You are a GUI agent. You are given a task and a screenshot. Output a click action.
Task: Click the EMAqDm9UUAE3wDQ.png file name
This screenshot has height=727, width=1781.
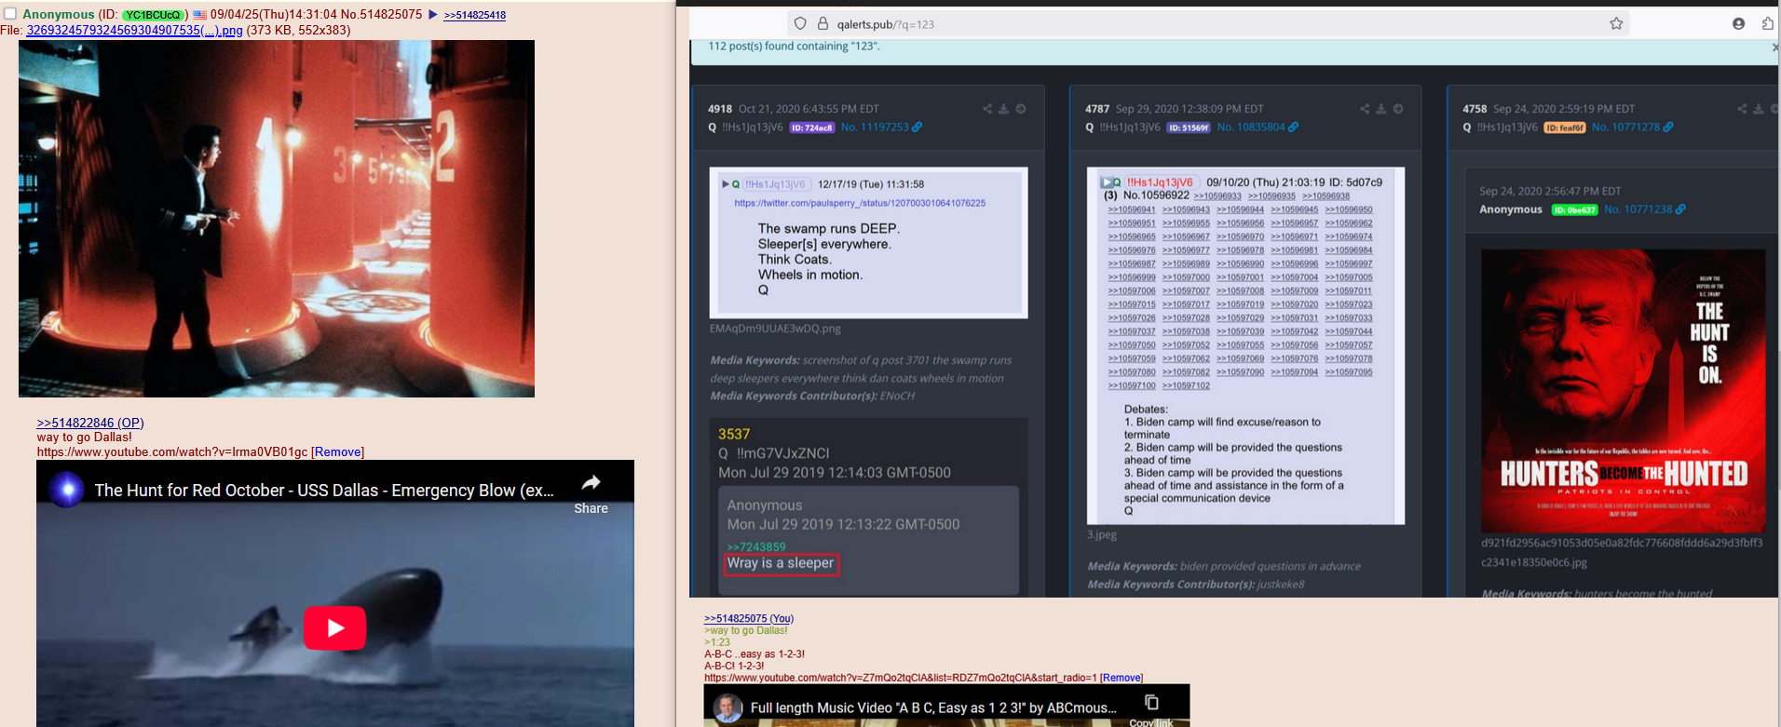pyautogui.click(x=775, y=329)
